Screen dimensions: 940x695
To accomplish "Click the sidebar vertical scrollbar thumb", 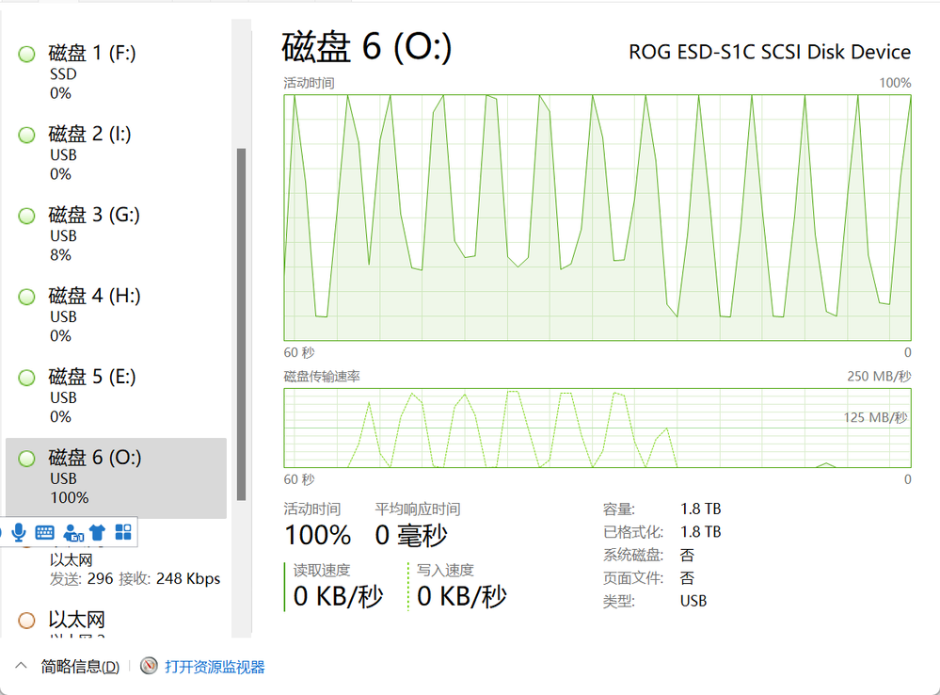I will pos(242,324).
